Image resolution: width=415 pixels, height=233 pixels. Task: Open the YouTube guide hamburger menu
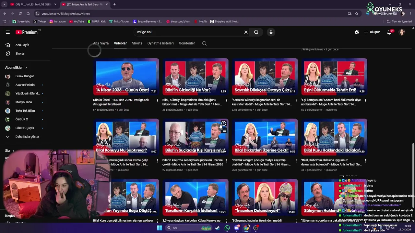(8, 32)
